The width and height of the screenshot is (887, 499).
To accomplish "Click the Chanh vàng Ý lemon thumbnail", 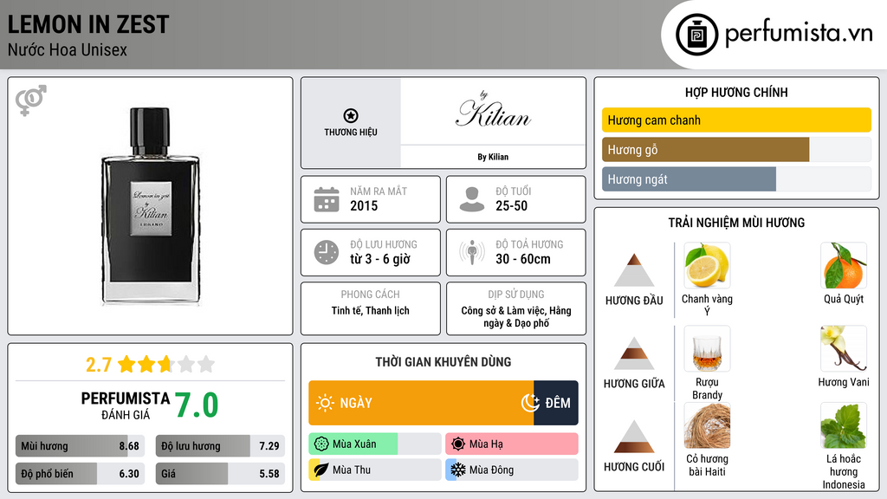I will tap(707, 266).
